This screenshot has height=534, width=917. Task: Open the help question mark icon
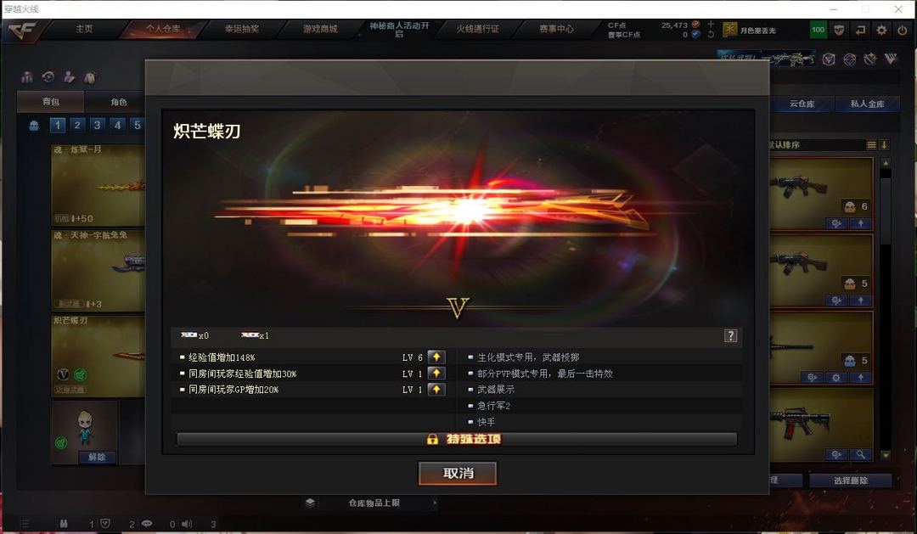tap(730, 335)
